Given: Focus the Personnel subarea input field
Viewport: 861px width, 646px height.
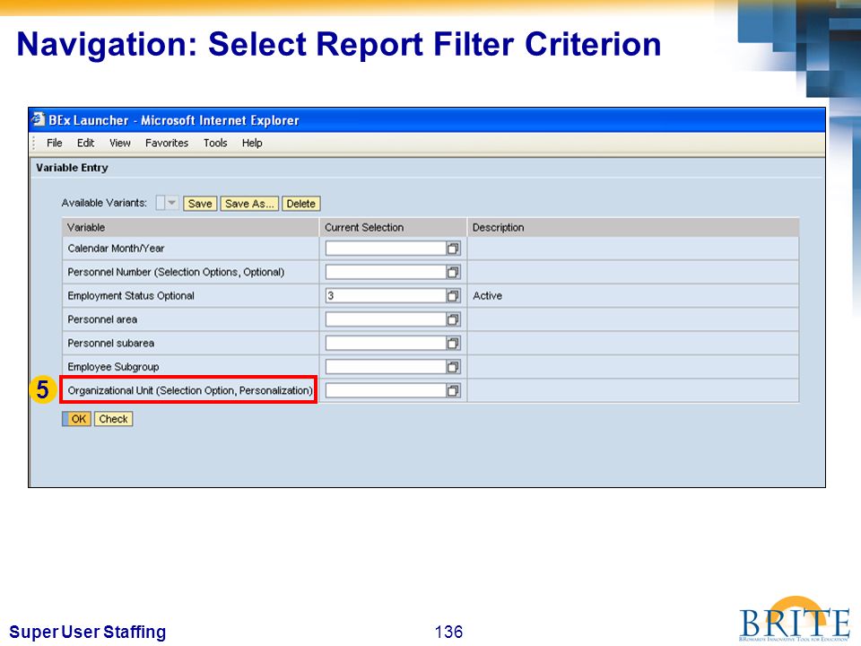Looking at the screenshot, I should click(386, 343).
